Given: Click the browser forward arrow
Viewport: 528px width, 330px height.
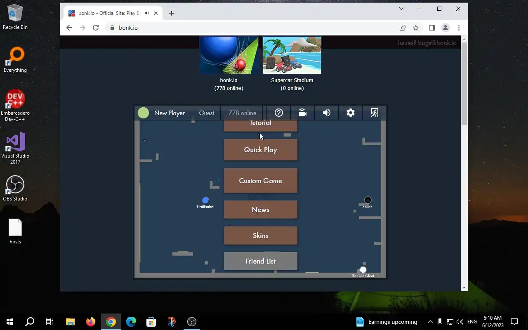Looking at the screenshot, I should click(x=82, y=28).
